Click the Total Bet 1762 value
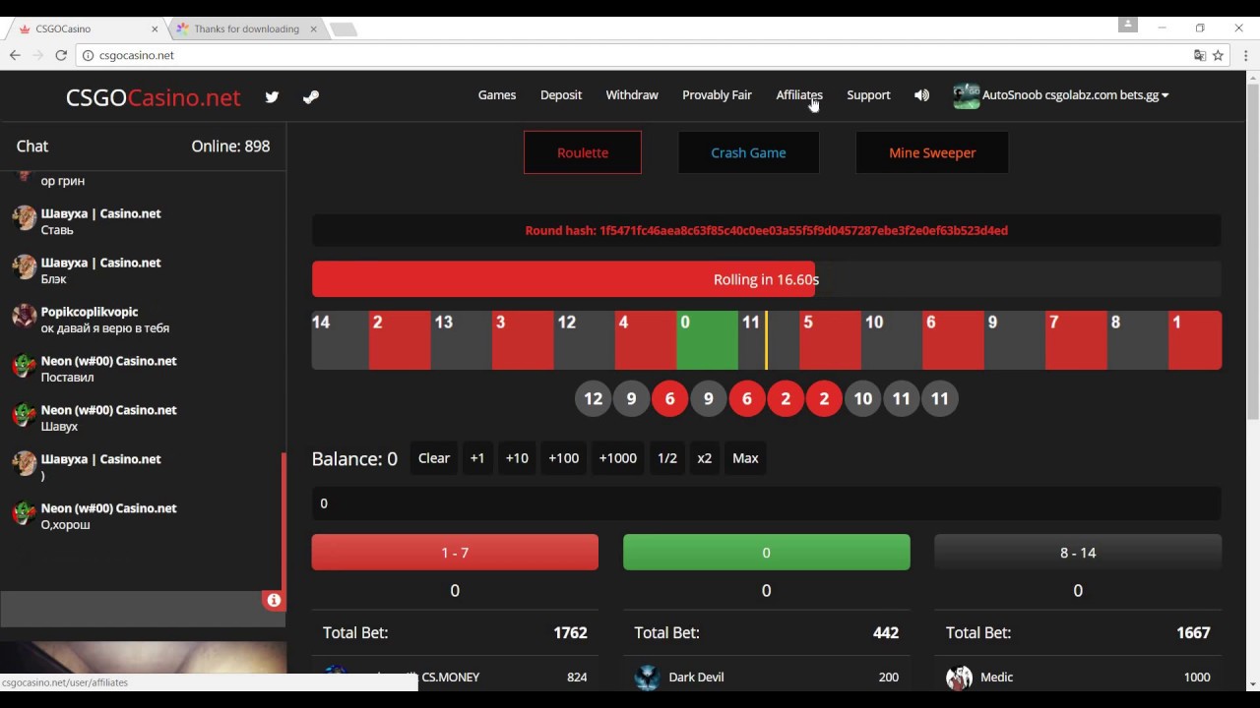The image size is (1260, 708). coord(570,632)
